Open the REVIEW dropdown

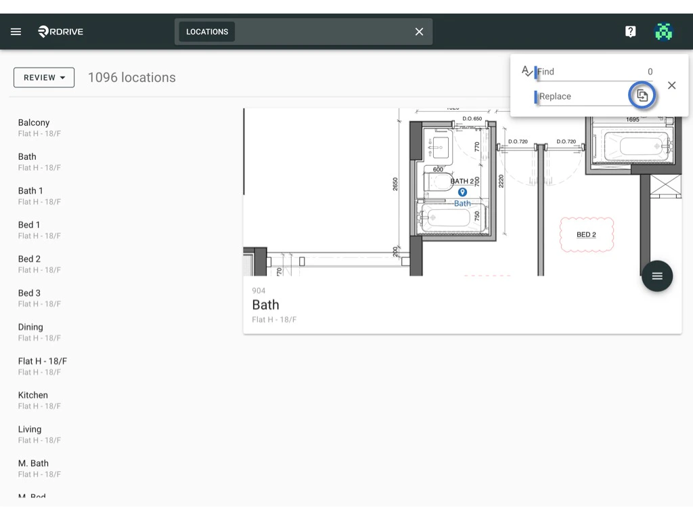(44, 77)
